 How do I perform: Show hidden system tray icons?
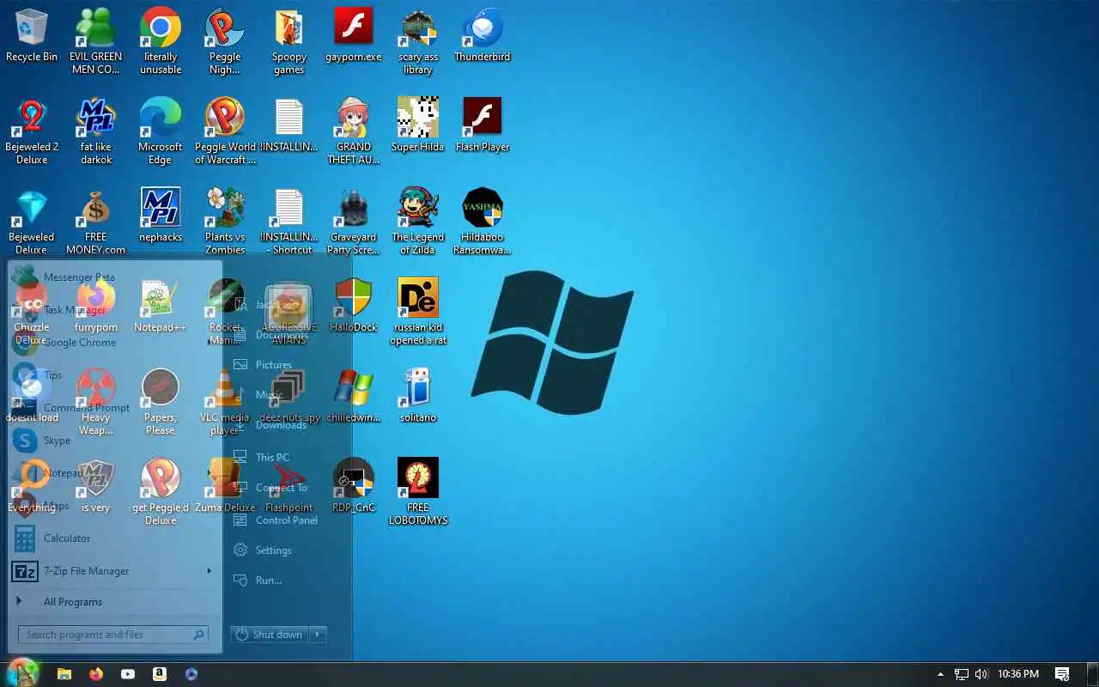tap(940, 674)
